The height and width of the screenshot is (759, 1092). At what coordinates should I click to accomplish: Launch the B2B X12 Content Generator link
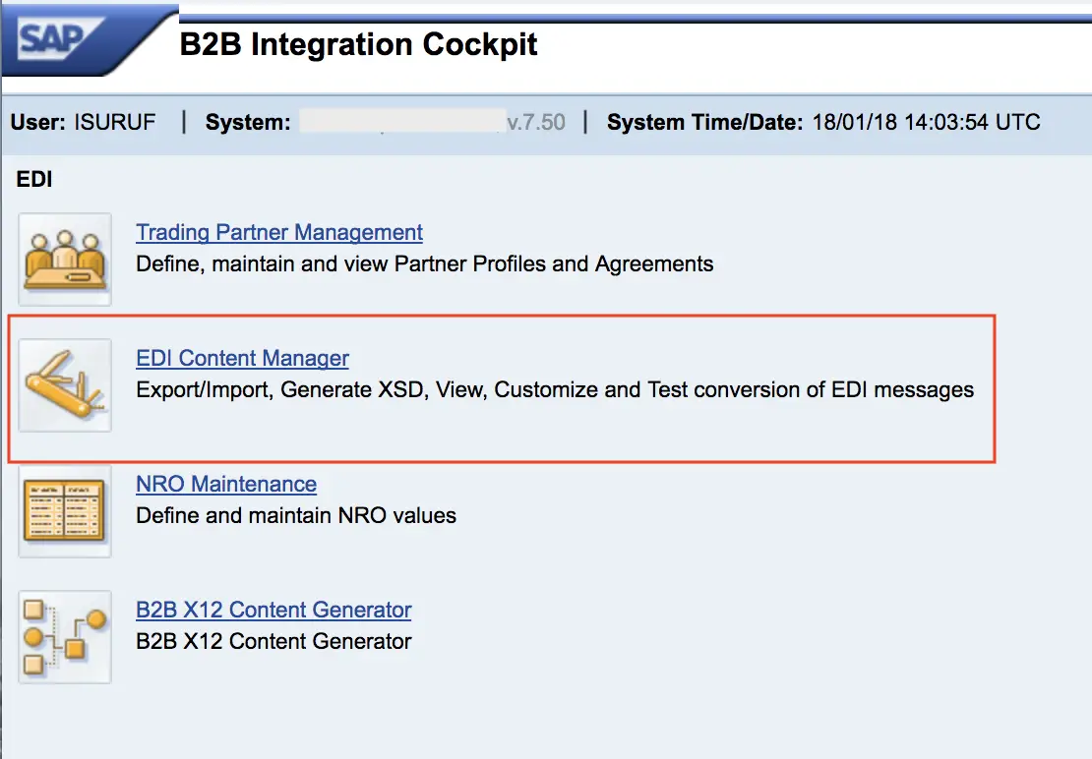point(273,611)
